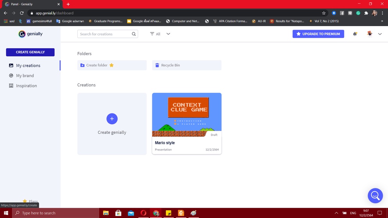Expand the account menu chevron
The width and height of the screenshot is (388, 218).
(x=380, y=34)
